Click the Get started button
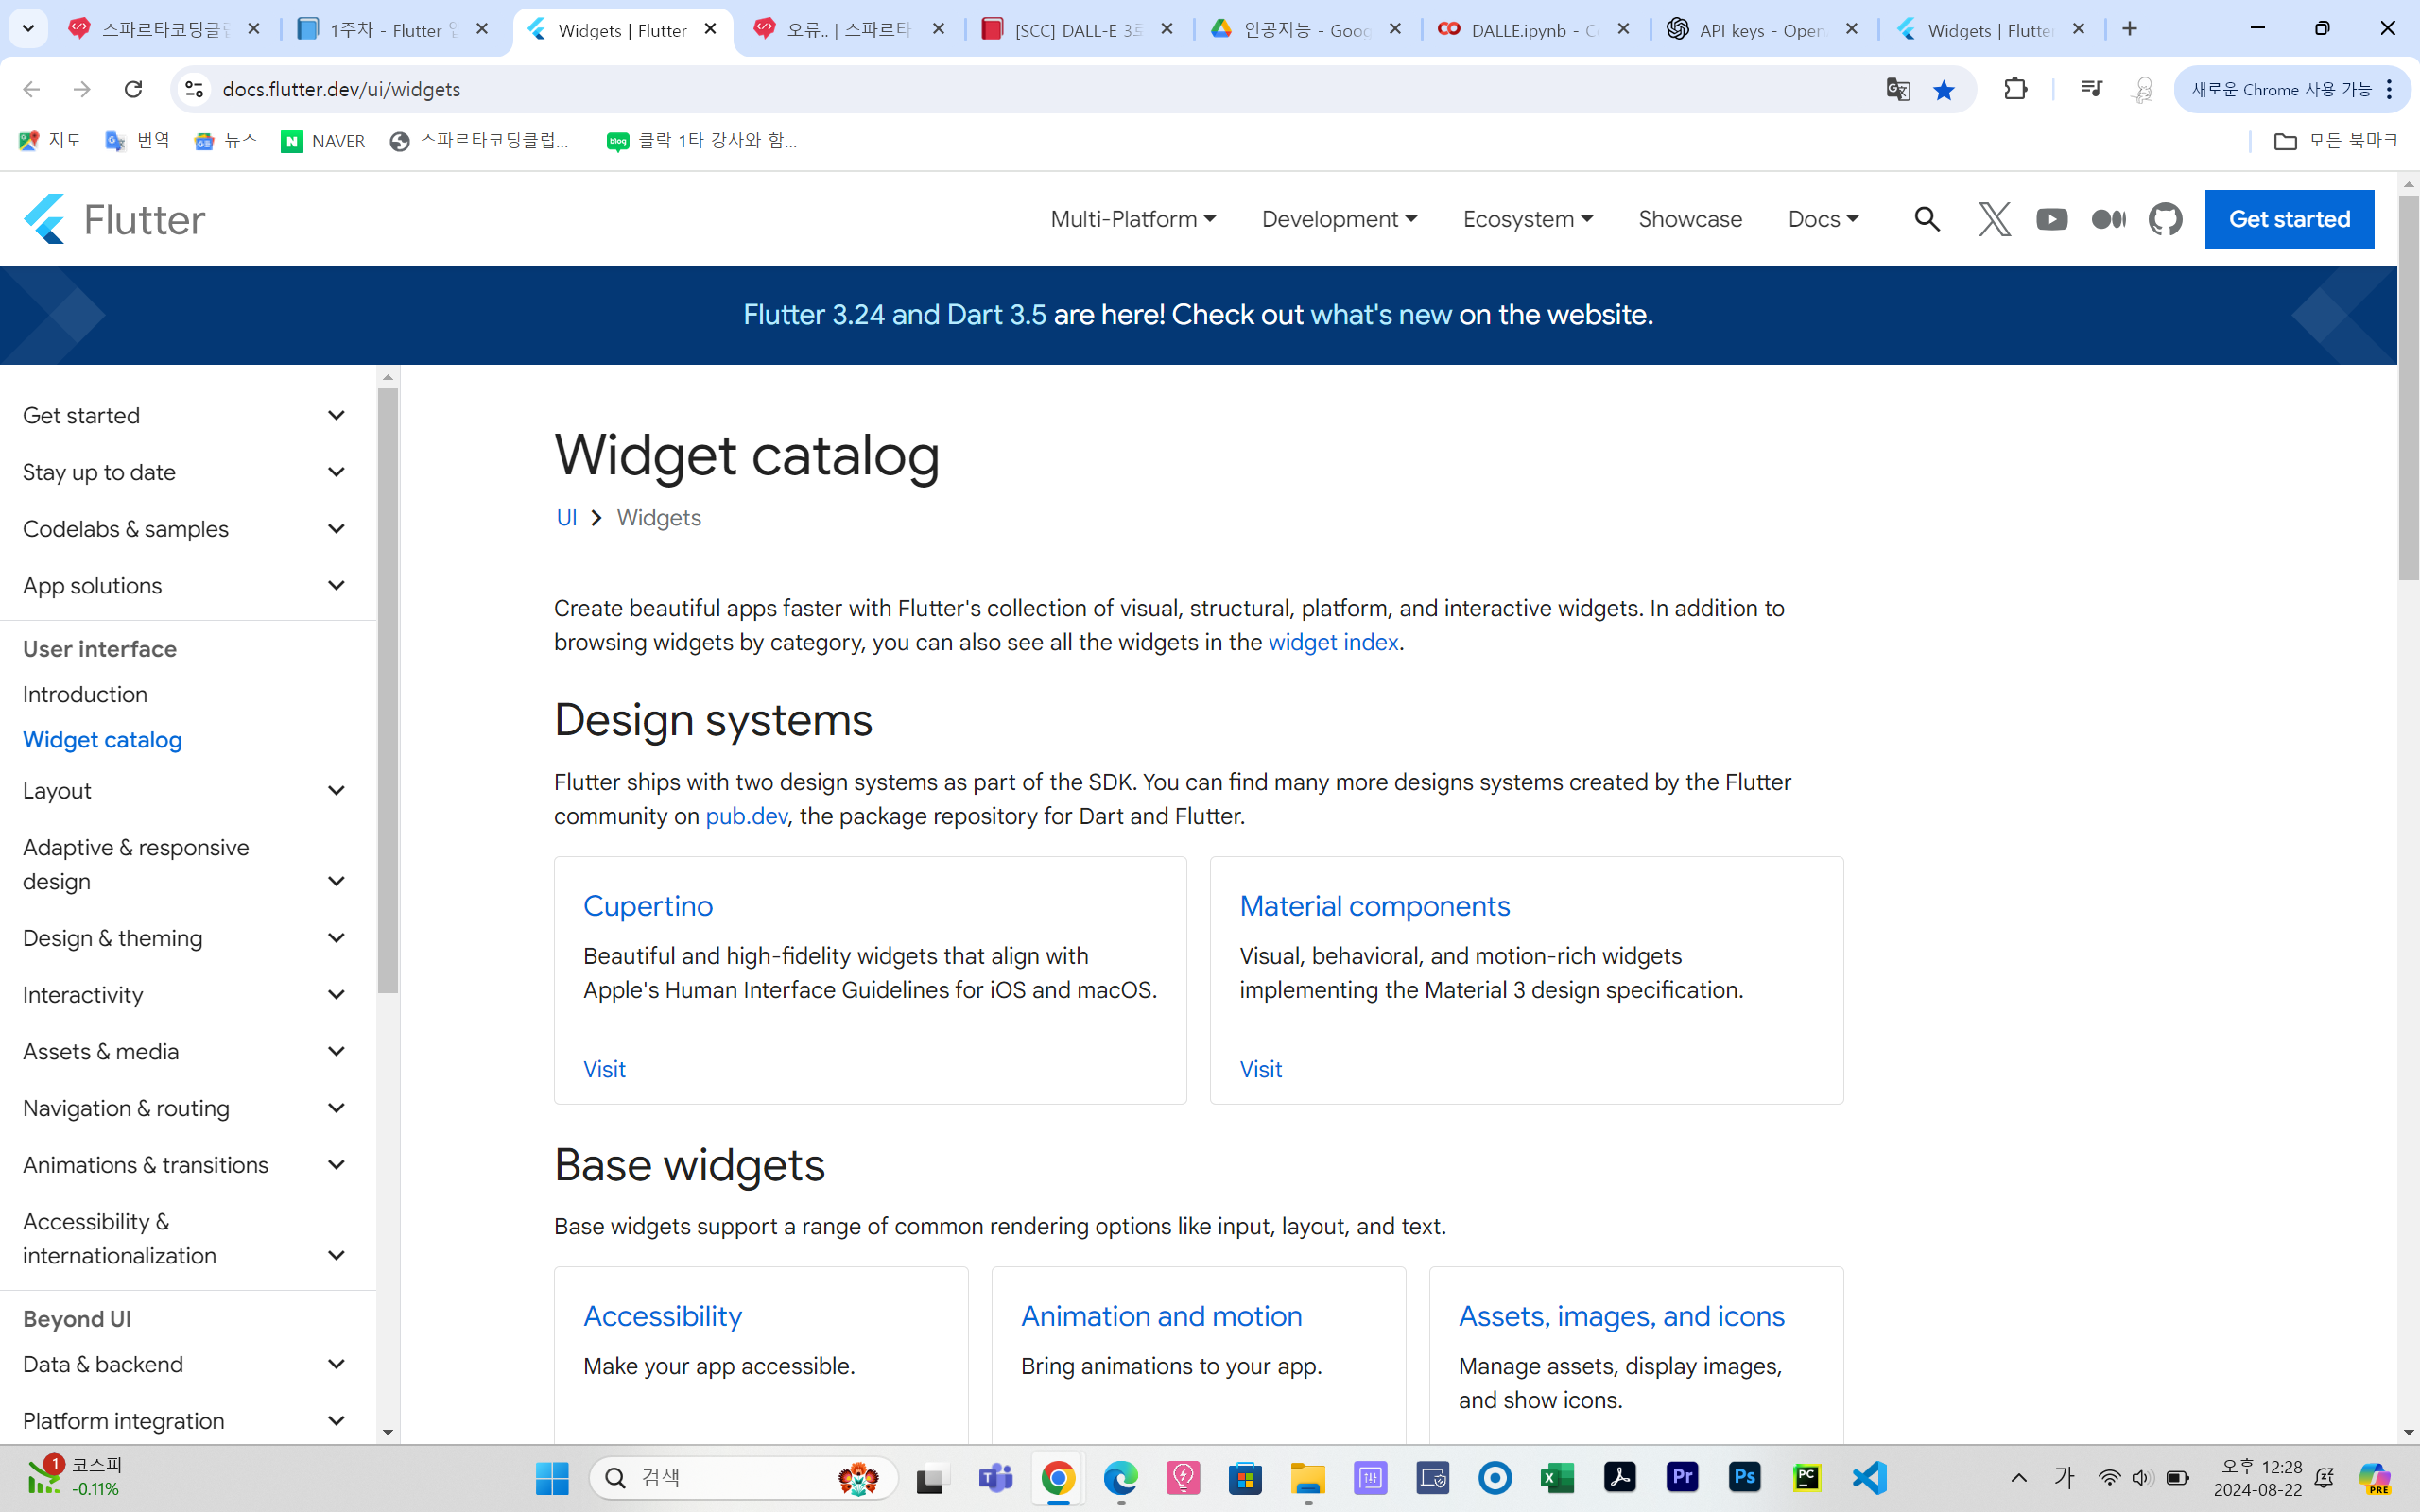 pyautogui.click(x=2289, y=219)
